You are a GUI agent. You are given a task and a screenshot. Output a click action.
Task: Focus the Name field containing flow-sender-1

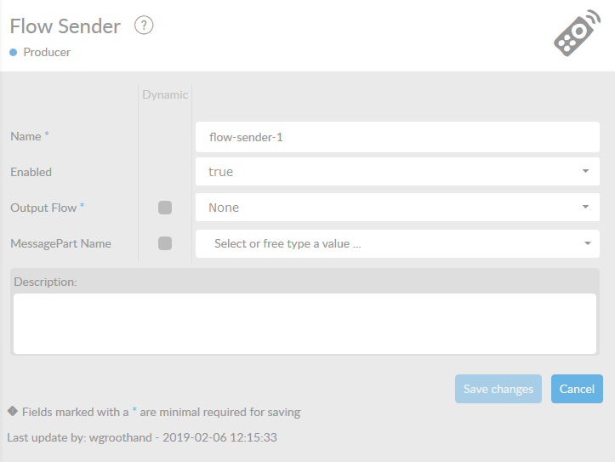(397, 136)
